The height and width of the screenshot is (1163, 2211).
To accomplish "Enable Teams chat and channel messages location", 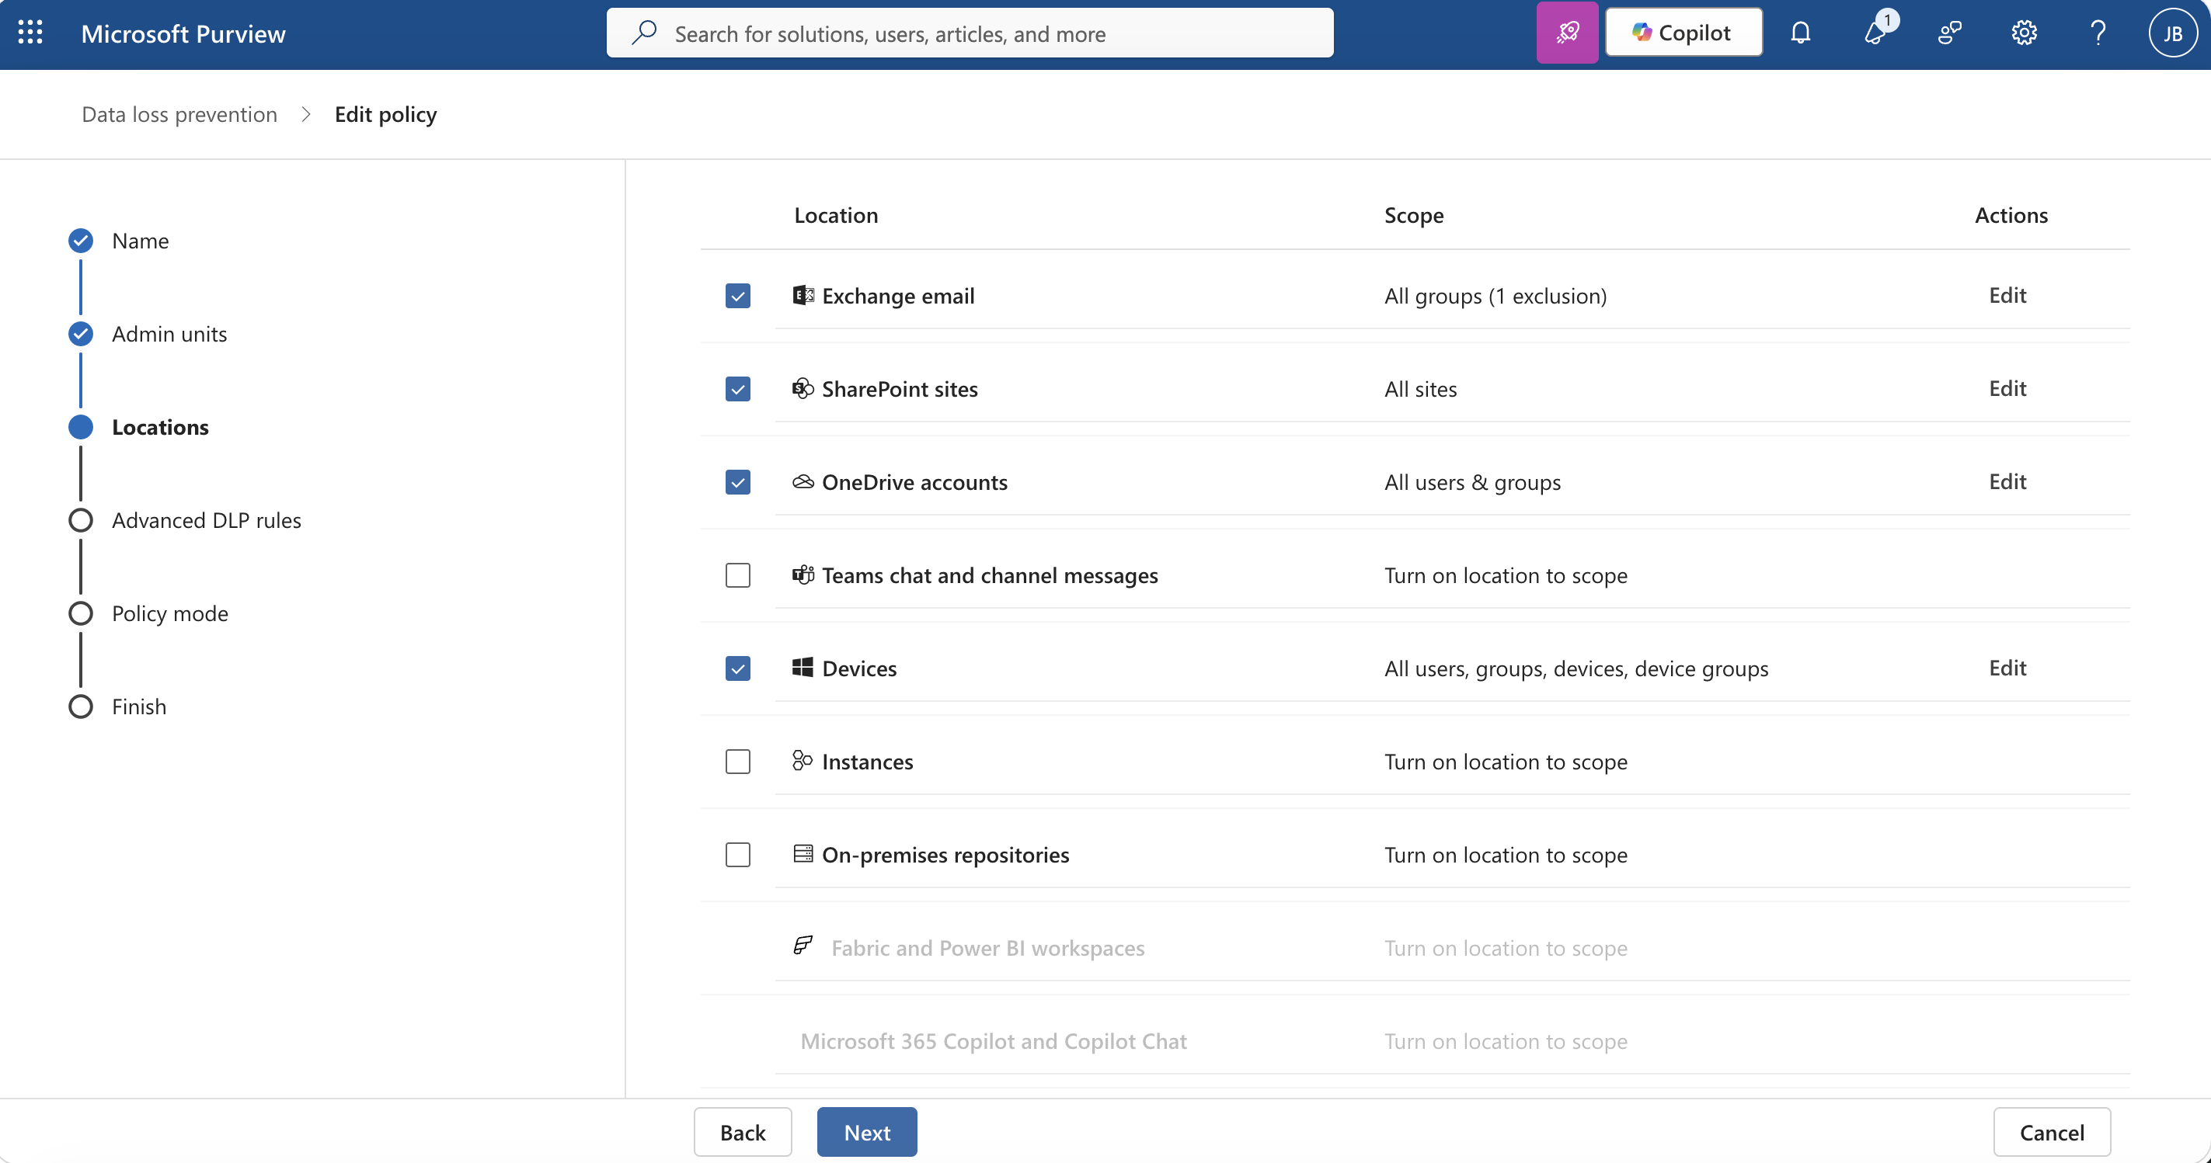I will tap(737, 575).
